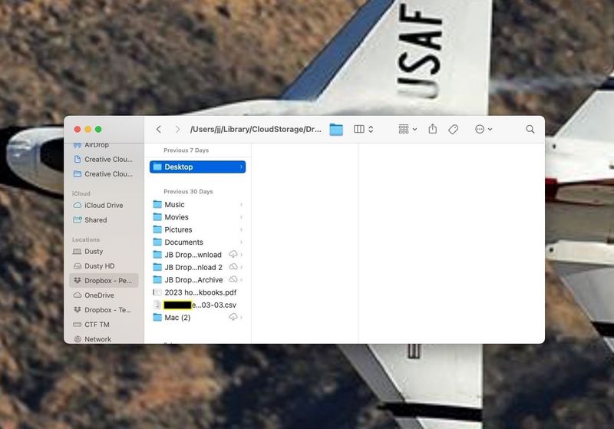
Task: Select first Creative Cloud document item in sidebar
Action: coord(104,160)
